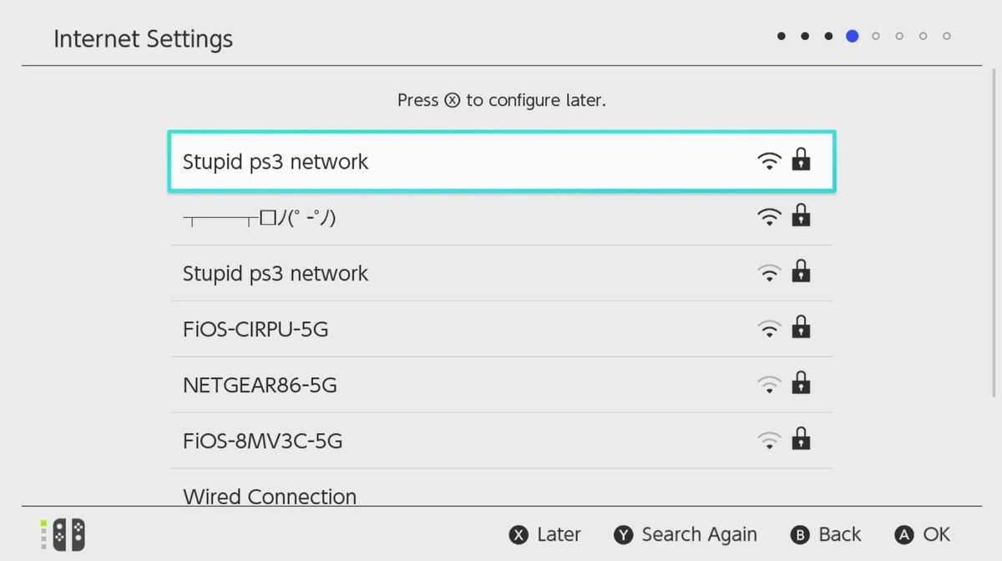
Task: Click the Wi-Fi strength icon for FiOS-8MV3C-5G
Action: [768, 440]
